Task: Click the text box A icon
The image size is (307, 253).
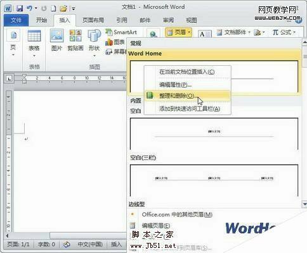Action: (x=204, y=34)
